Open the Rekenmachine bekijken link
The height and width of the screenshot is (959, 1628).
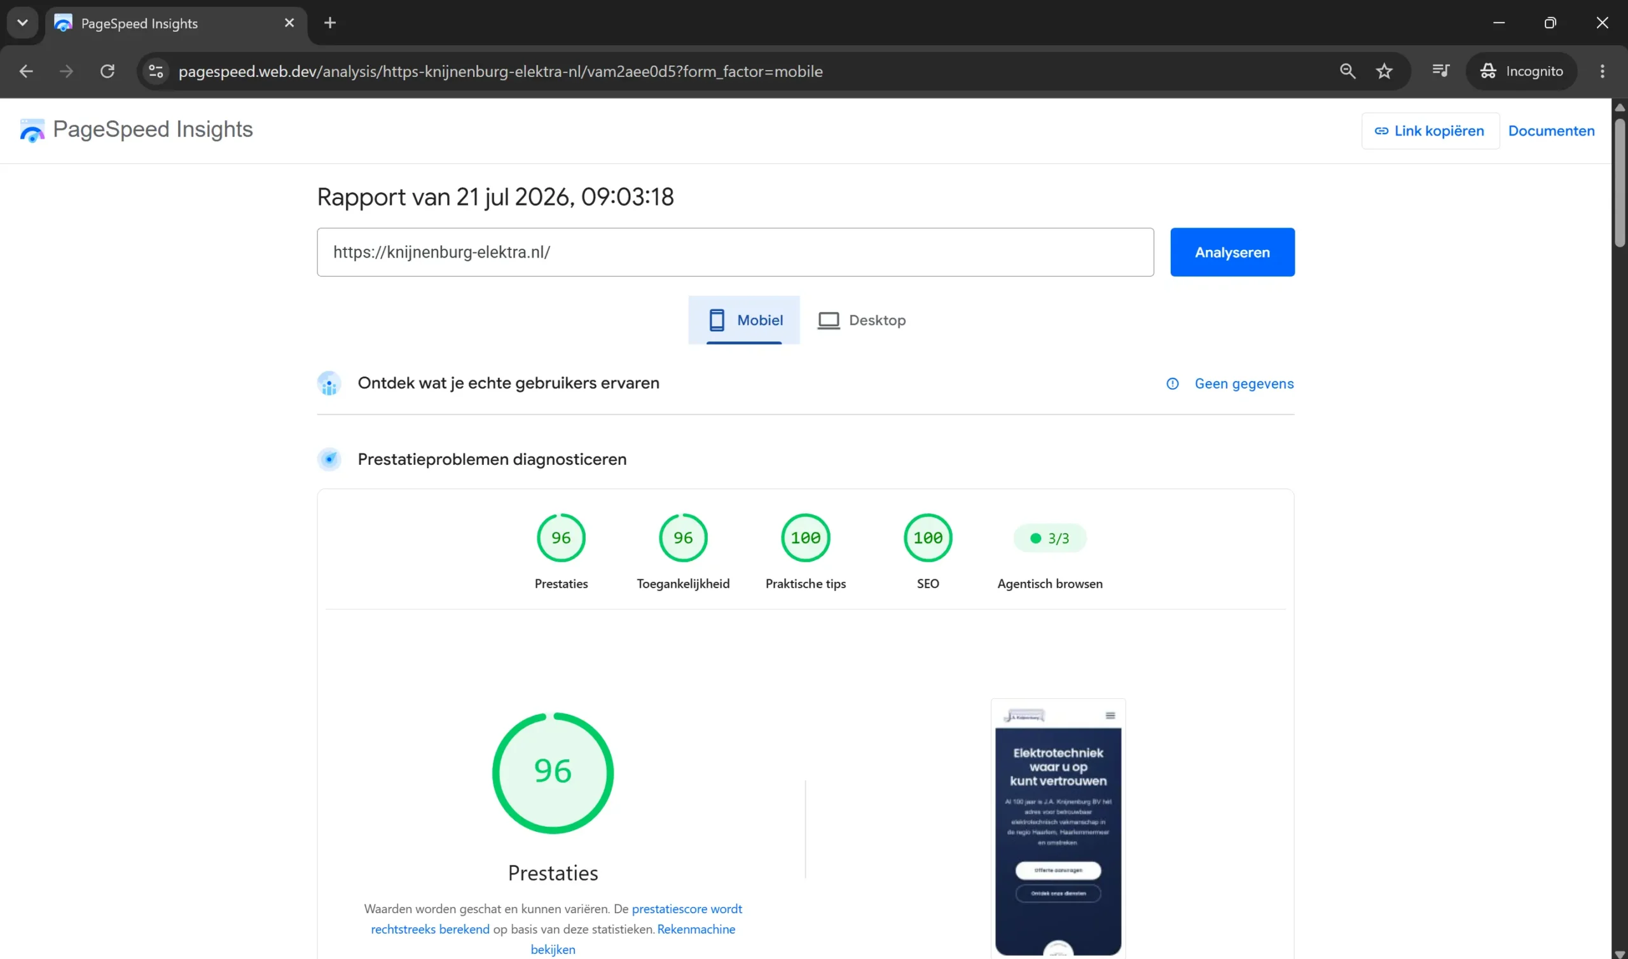pyautogui.click(x=633, y=939)
